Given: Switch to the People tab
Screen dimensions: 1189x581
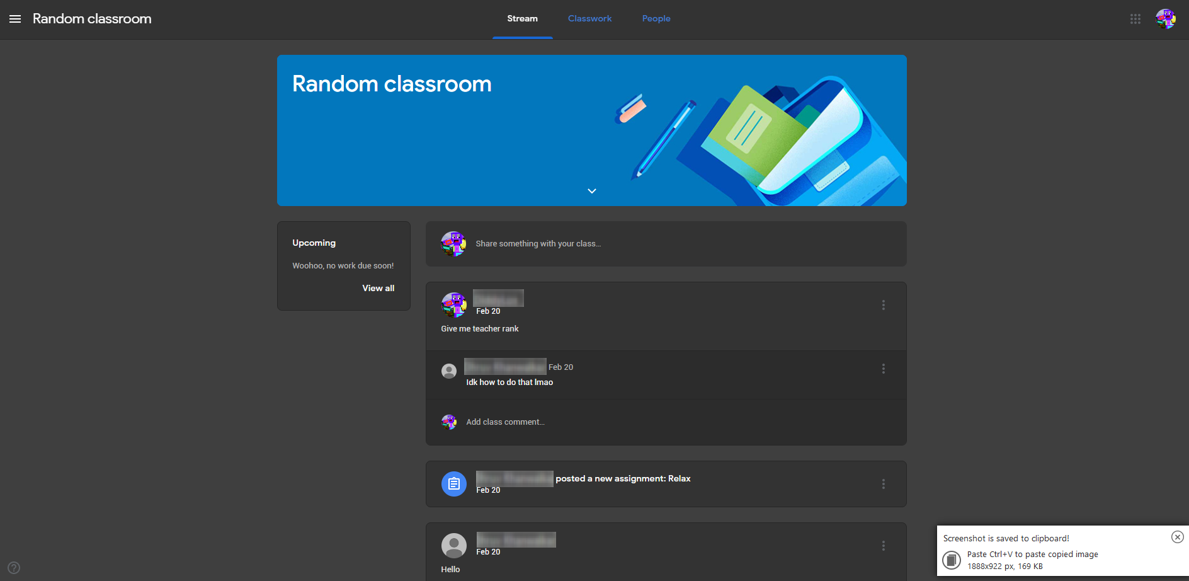Looking at the screenshot, I should click(x=656, y=18).
